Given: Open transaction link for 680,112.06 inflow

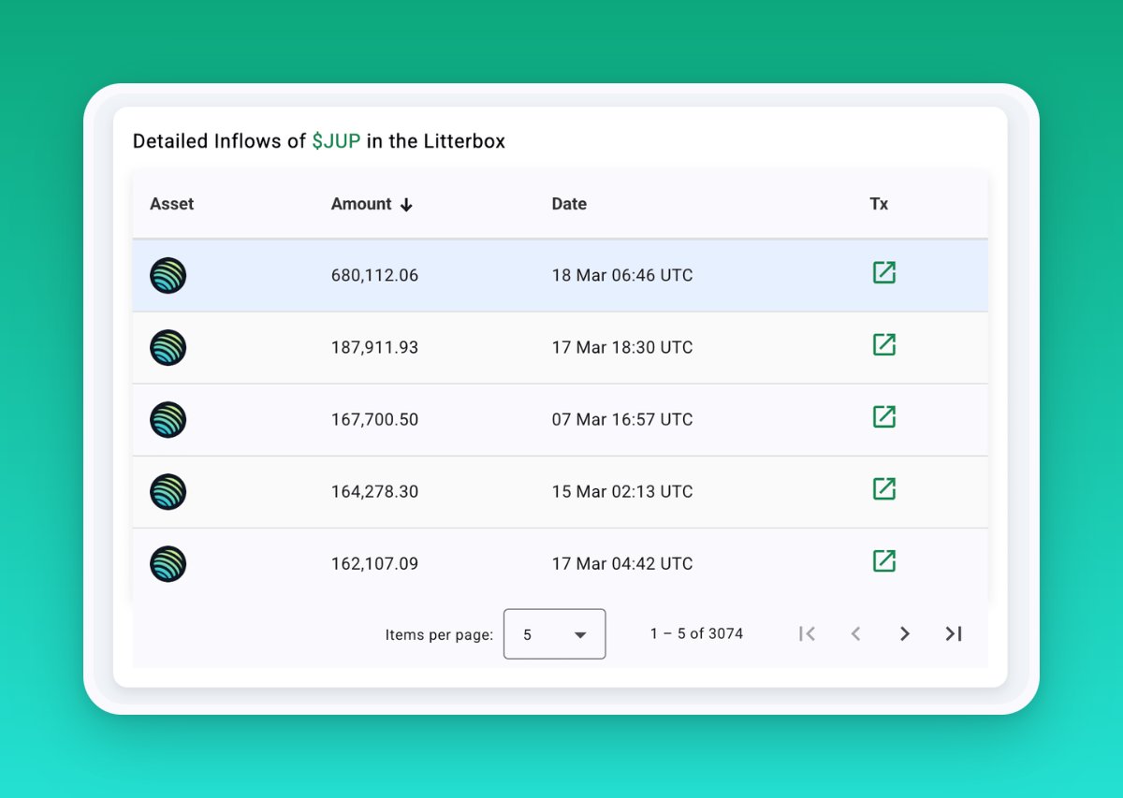Looking at the screenshot, I should (x=883, y=272).
